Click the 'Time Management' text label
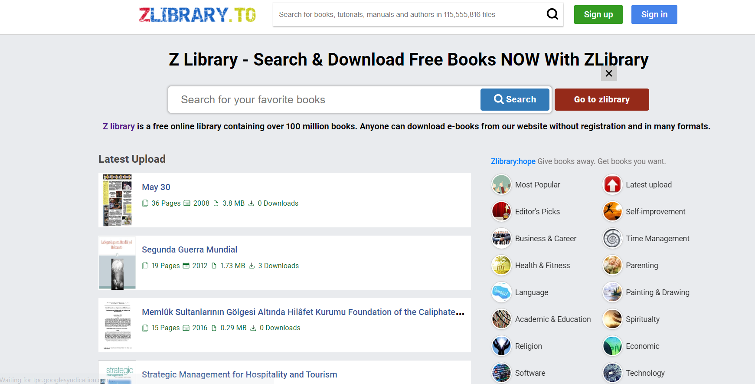 tap(657, 239)
